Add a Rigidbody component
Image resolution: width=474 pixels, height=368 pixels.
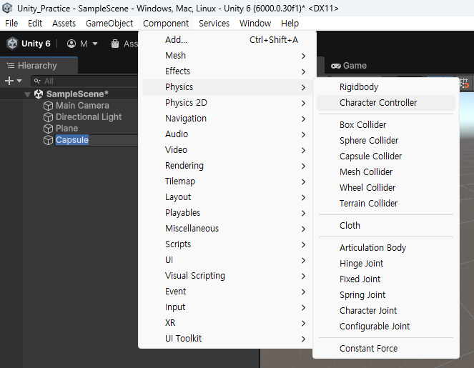point(386,87)
